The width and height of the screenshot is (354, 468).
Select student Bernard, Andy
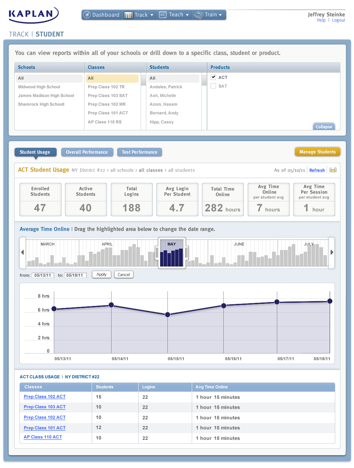click(x=164, y=113)
